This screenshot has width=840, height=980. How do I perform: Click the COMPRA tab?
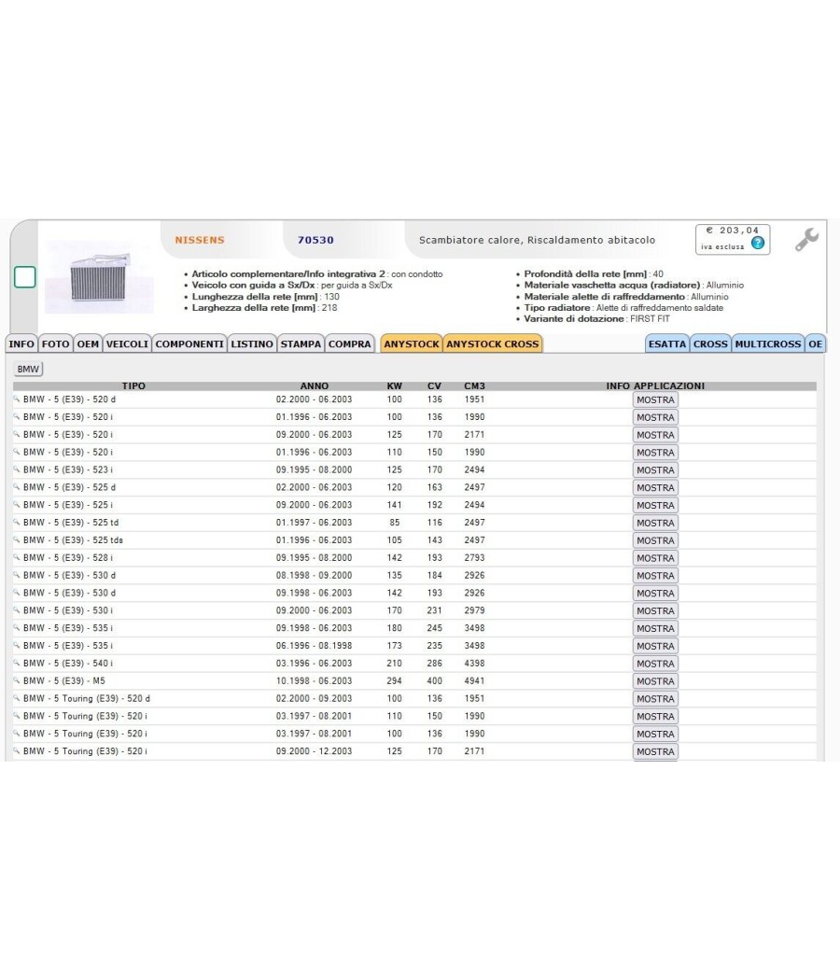tap(350, 343)
